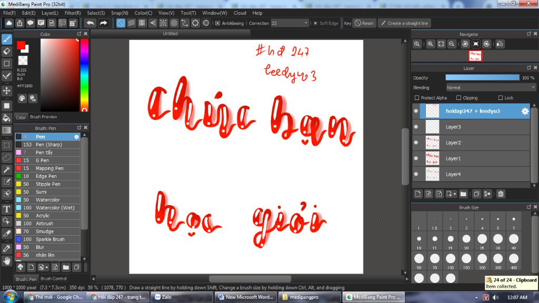
Task: Pop out the Navigator panel
Action: [528, 34]
